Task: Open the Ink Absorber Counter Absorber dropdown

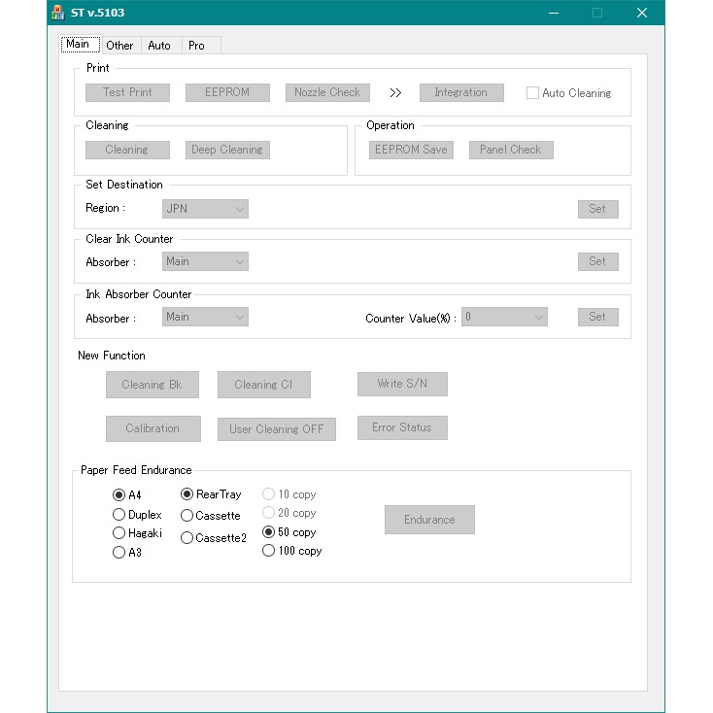Action: pyautogui.click(x=205, y=317)
